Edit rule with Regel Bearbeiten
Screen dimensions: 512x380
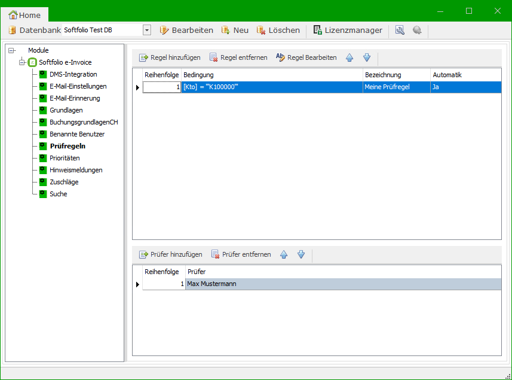[306, 57]
